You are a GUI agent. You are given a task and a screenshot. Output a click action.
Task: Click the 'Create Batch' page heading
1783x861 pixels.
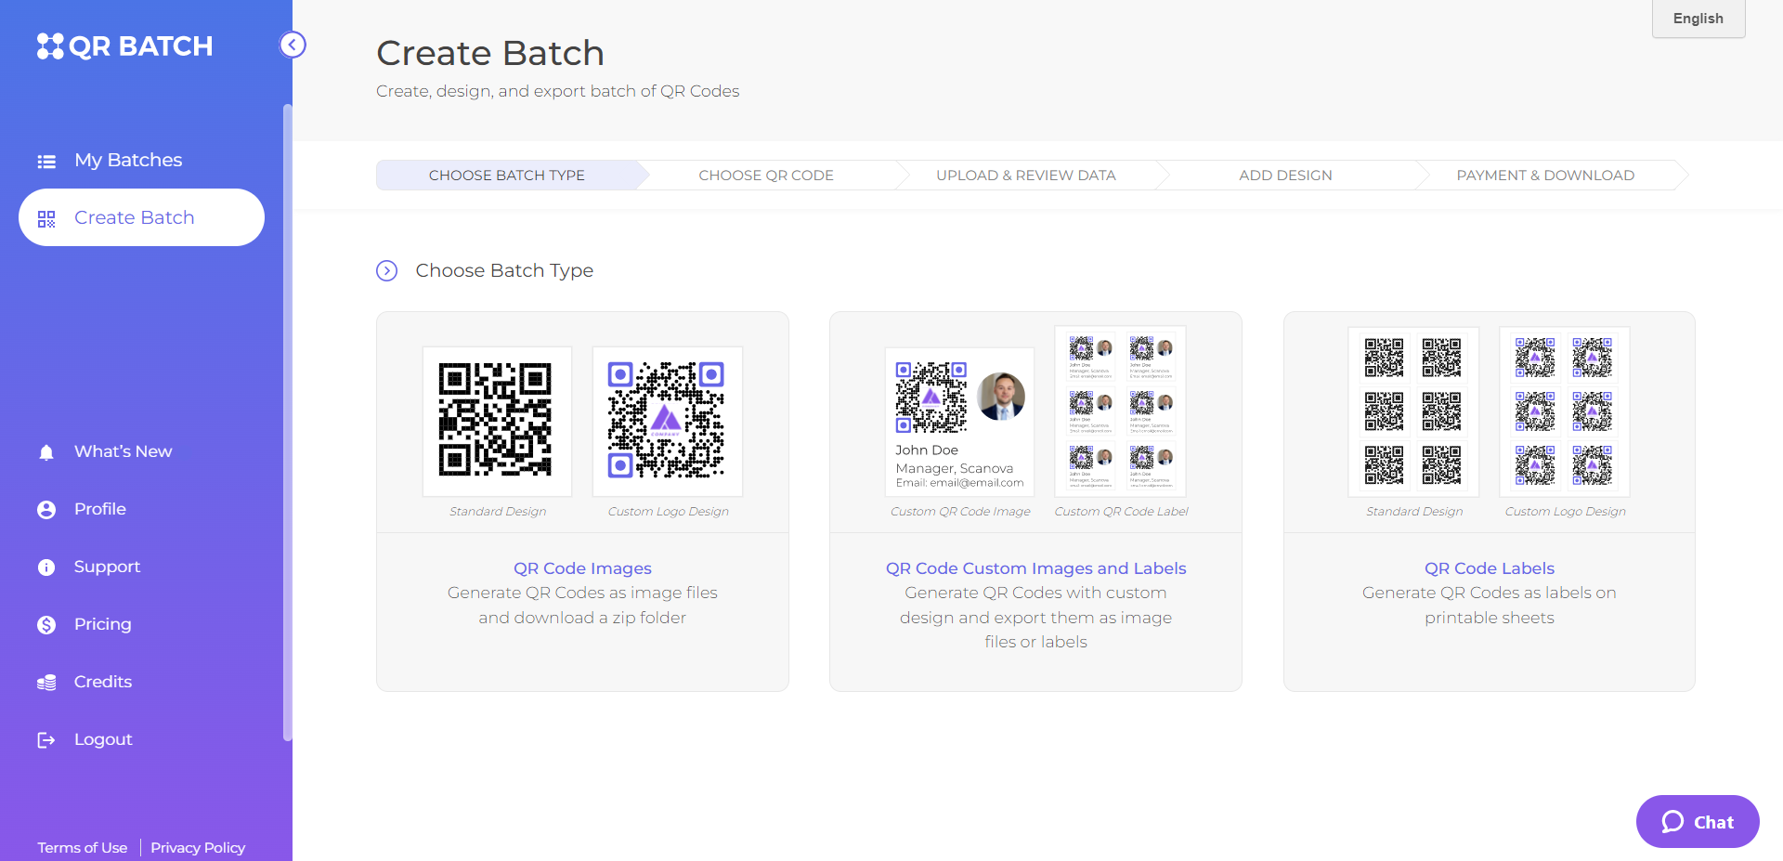tap(490, 53)
